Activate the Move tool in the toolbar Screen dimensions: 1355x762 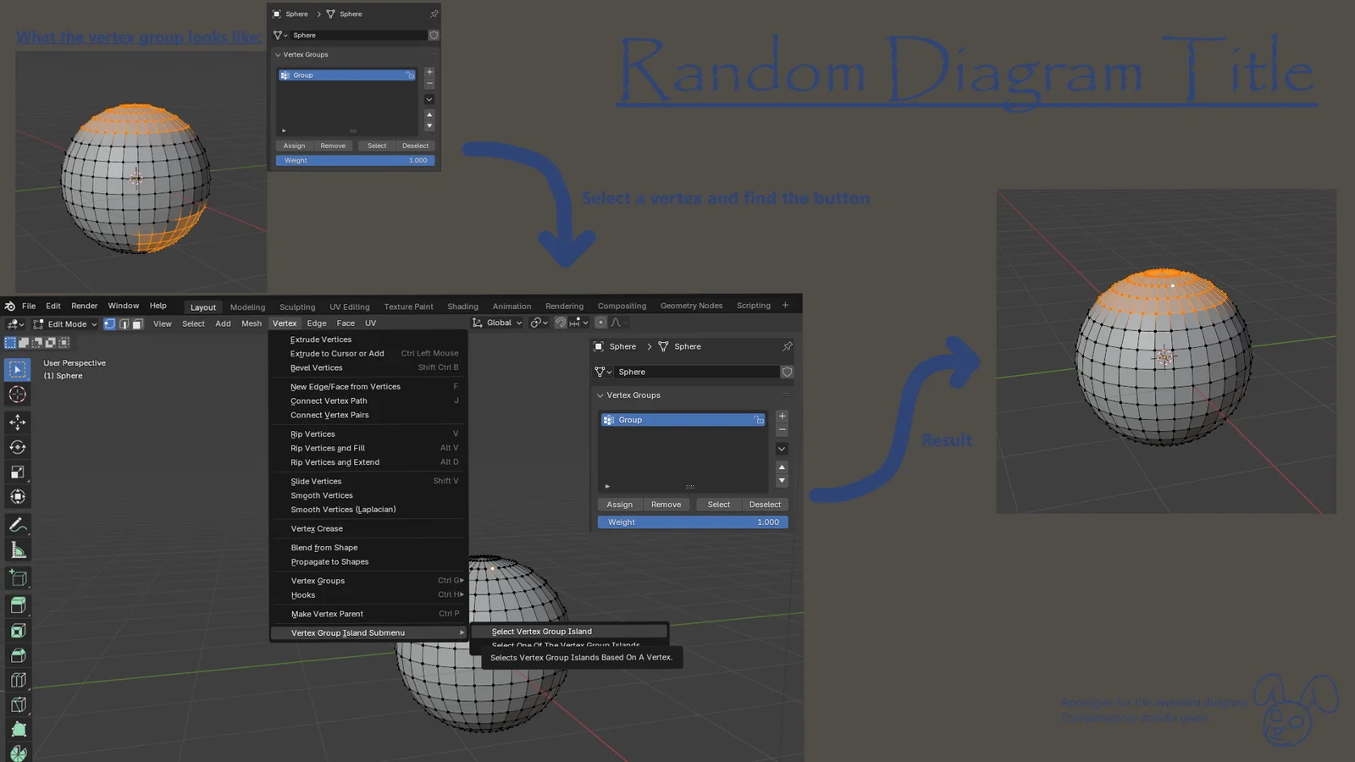point(17,422)
